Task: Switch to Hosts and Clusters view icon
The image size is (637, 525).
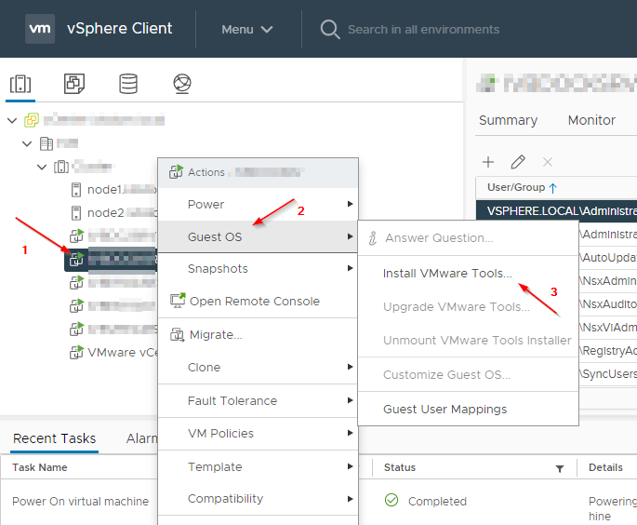Action: tap(20, 84)
